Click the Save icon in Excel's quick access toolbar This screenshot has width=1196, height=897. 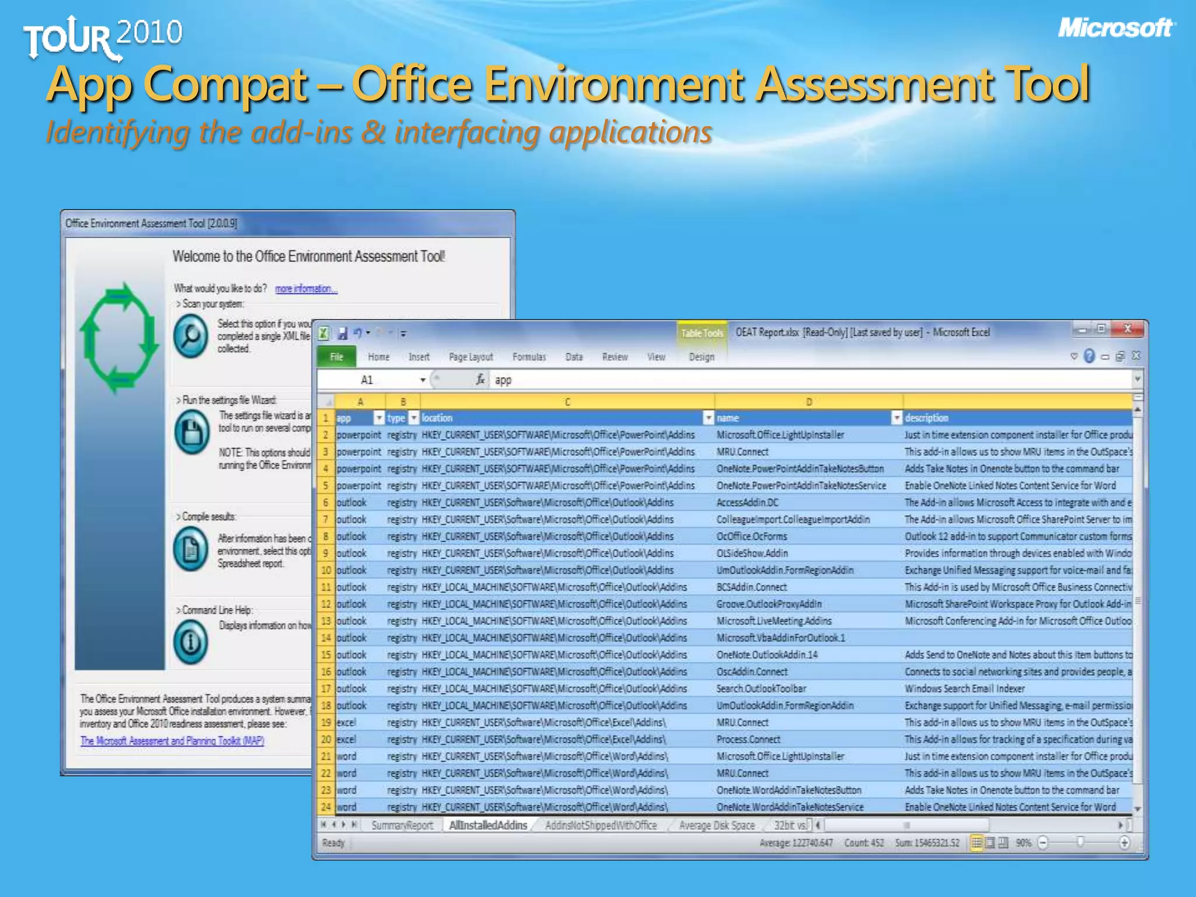[342, 333]
